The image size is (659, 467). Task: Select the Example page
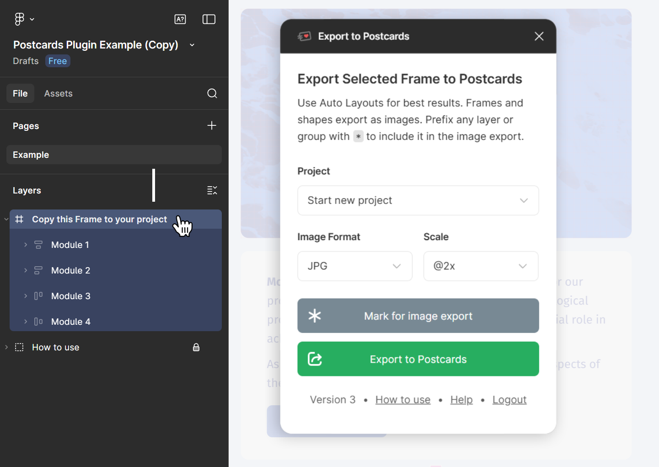point(114,155)
